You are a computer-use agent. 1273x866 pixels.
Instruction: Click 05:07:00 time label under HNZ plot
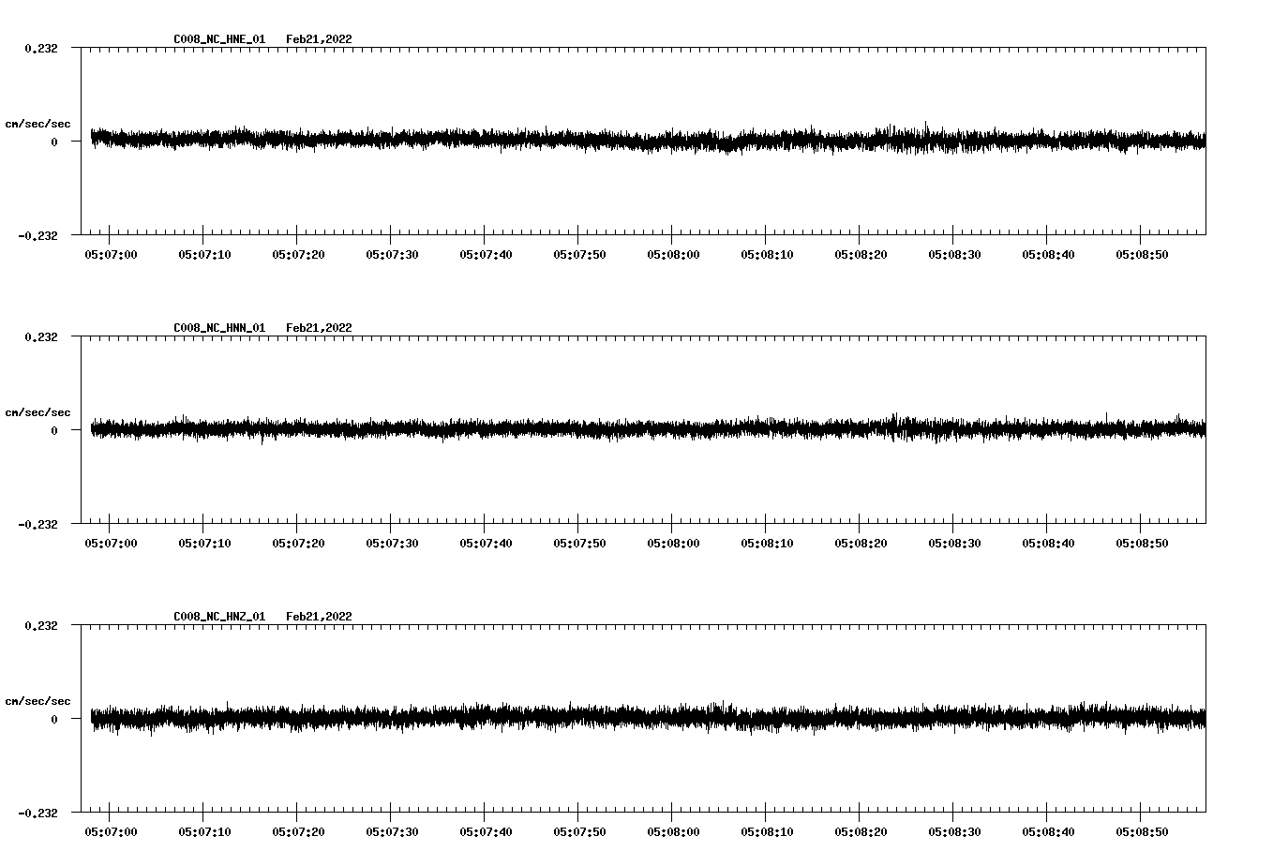coord(111,832)
